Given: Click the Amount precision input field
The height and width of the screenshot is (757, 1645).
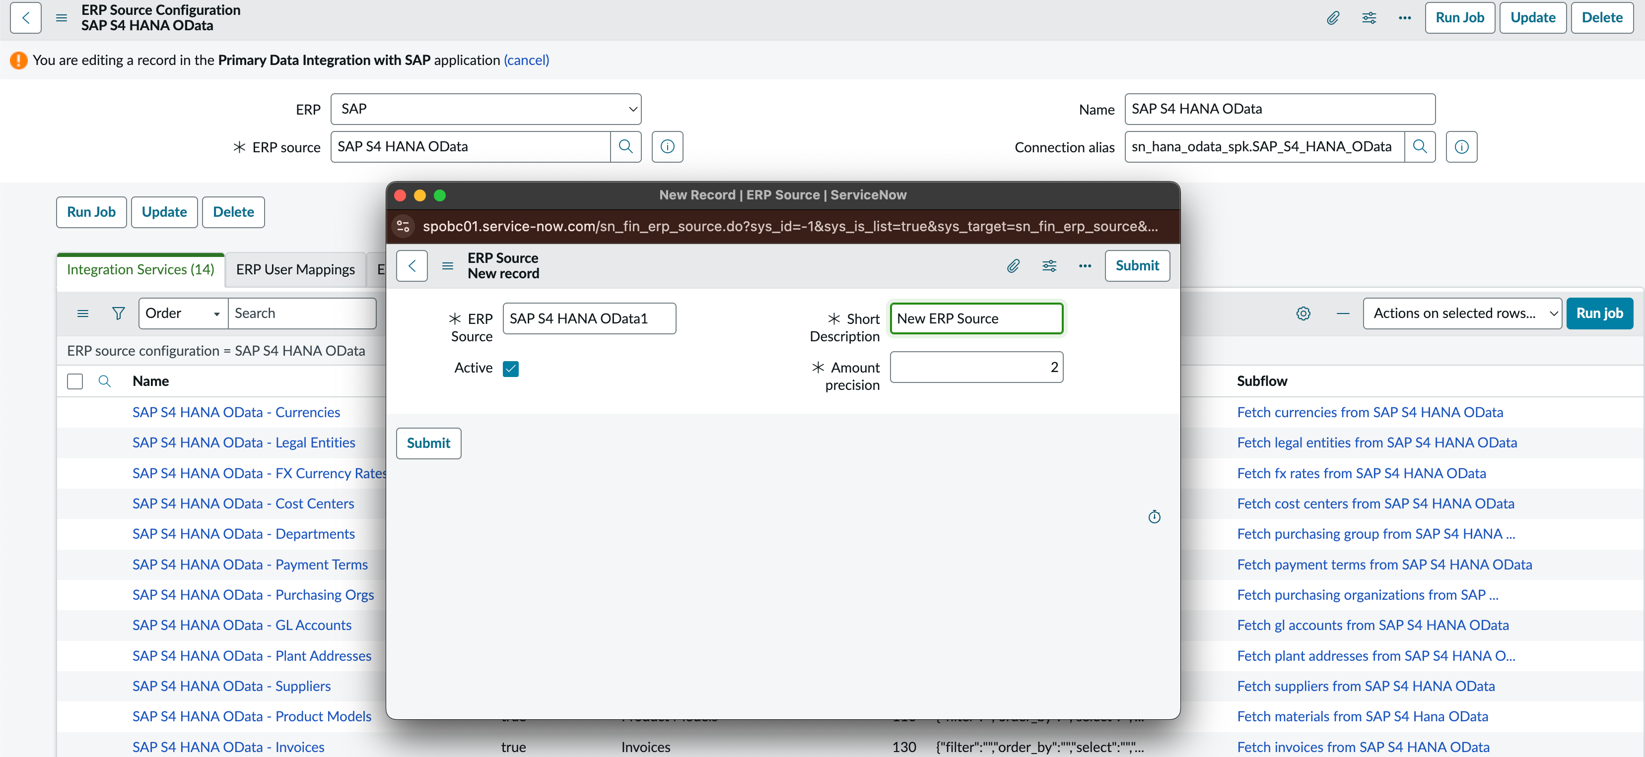Looking at the screenshot, I should 976,367.
